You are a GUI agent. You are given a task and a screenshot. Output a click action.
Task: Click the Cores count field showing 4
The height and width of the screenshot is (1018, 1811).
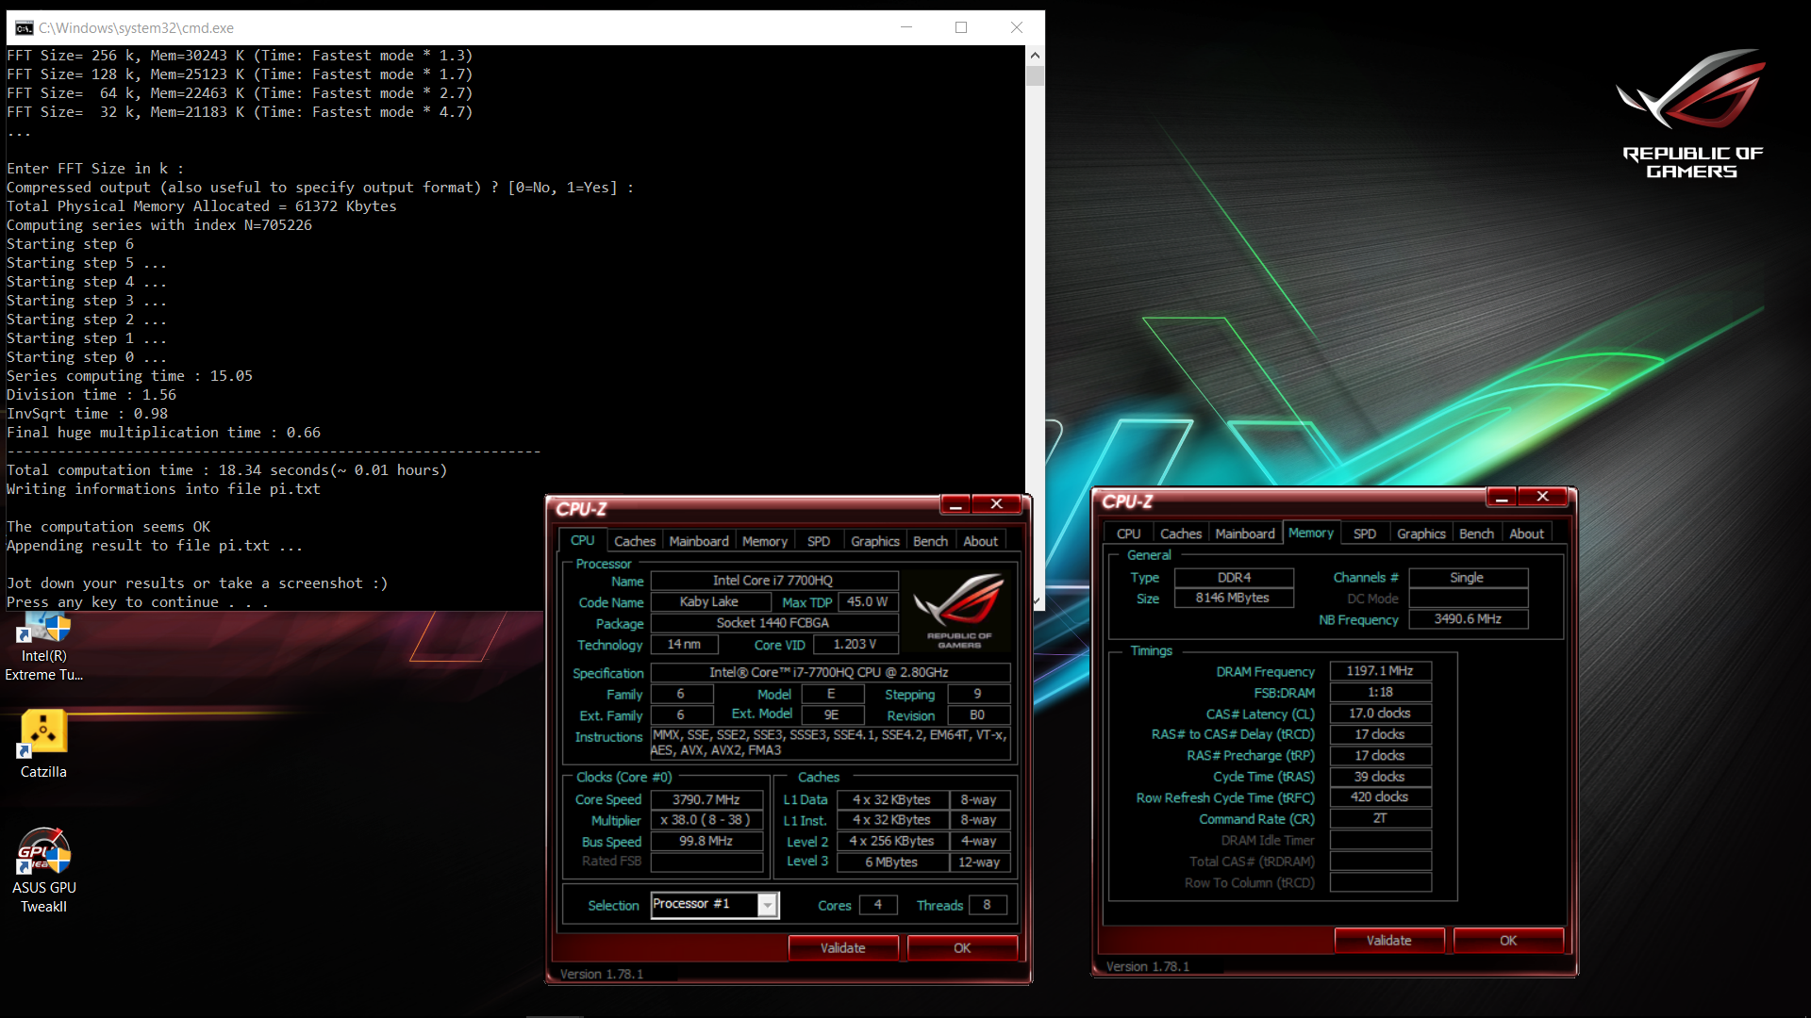coord(878,905)
